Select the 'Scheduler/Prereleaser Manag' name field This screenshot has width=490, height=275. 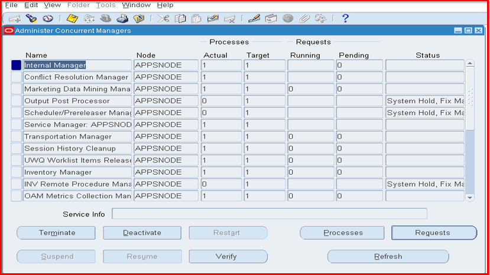point(77,113)
